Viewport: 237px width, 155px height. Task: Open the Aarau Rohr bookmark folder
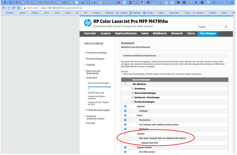(173, 13)
